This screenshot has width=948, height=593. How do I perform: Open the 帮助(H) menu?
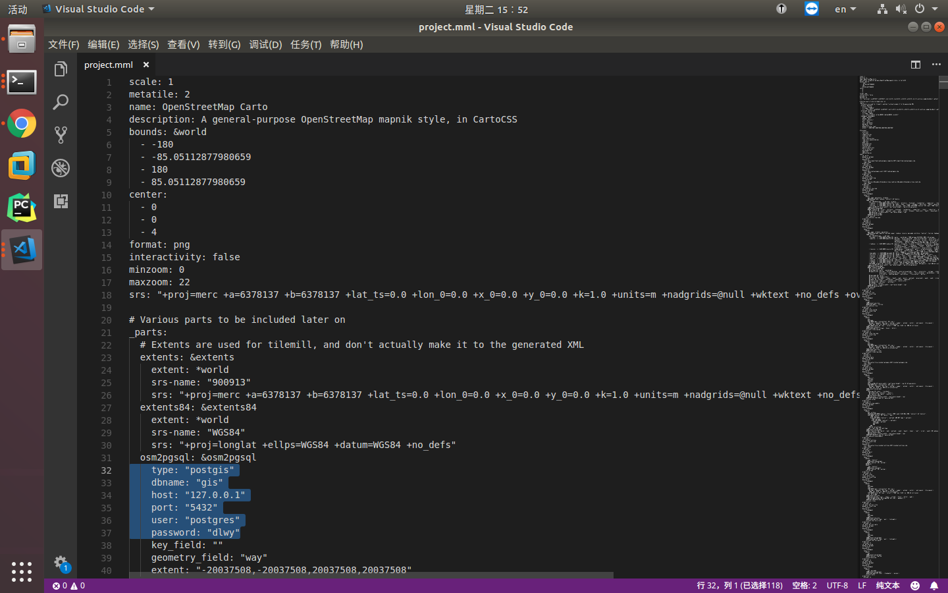coord(346,44)
